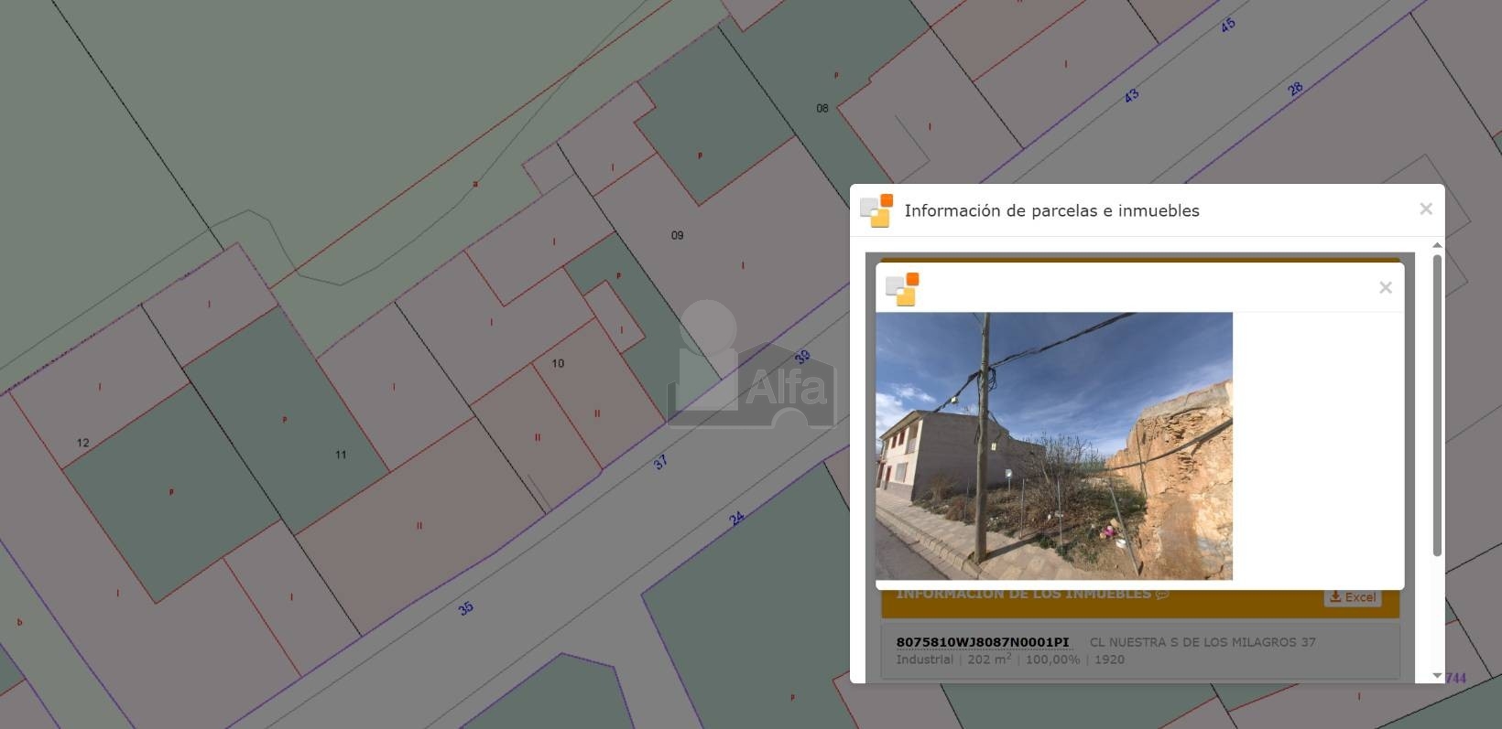Click the dialog's vertical scrollbar thumb
1502x729 pixels.
[1437, 402]
